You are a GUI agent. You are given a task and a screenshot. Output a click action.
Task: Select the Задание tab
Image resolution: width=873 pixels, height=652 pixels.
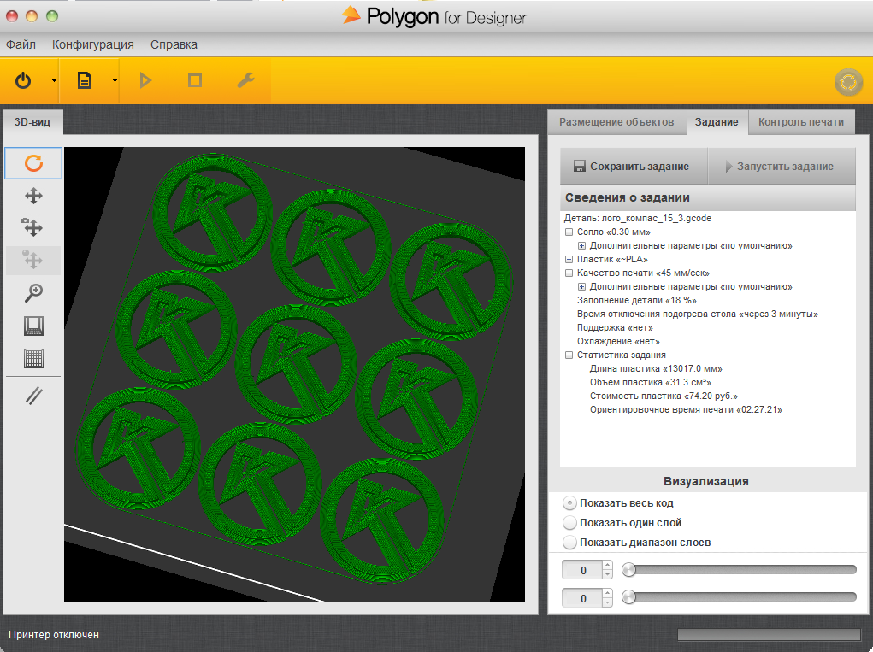pos(717,122)
